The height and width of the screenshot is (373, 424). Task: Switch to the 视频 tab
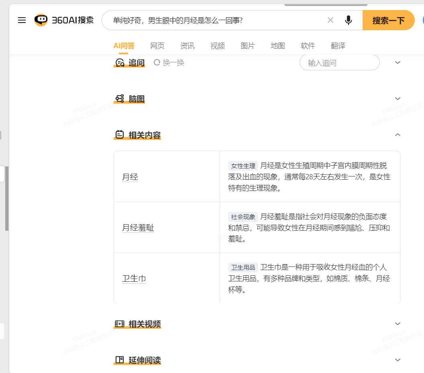coord(218,46)
